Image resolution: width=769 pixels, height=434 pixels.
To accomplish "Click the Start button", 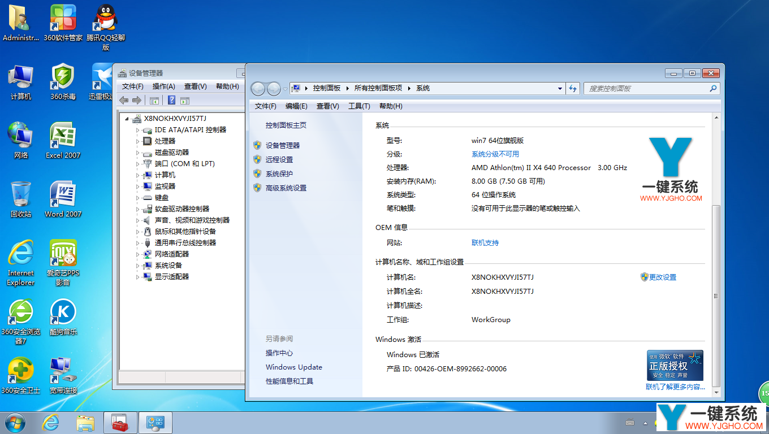I will (15, 423).
